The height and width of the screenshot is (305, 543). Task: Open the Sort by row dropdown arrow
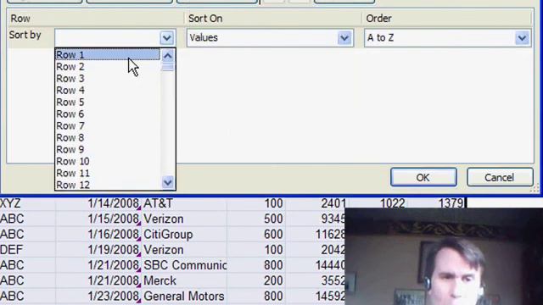click(x=166, y=37)
